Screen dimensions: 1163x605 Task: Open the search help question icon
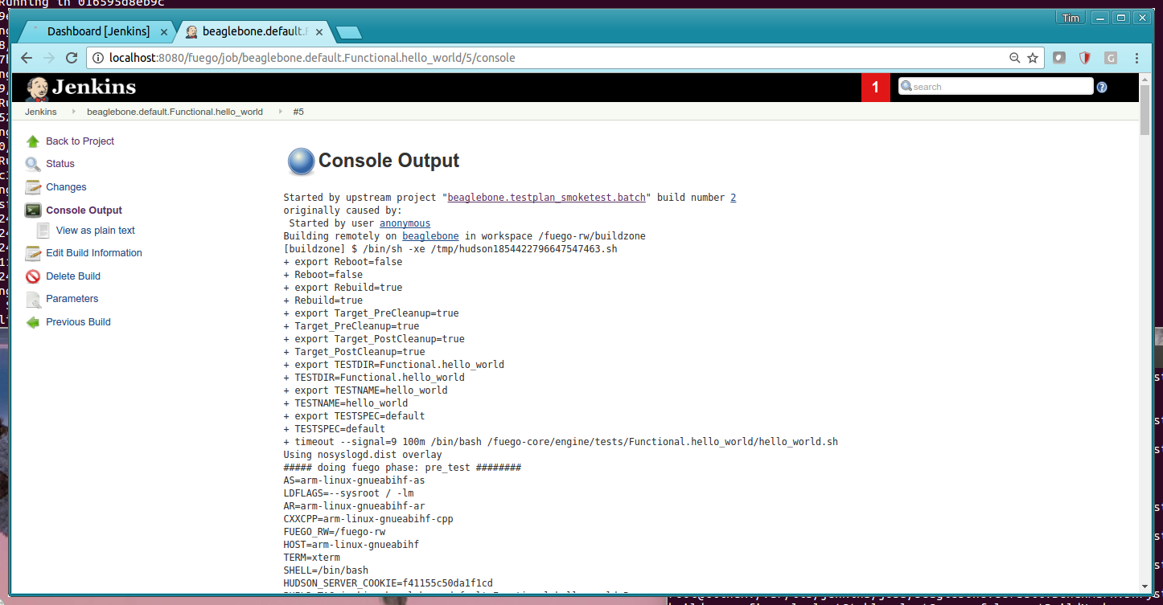1102,87
